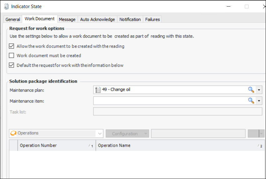Click the Maintenance item search magnifier icon
266x179 pixels.
point(251,101)
